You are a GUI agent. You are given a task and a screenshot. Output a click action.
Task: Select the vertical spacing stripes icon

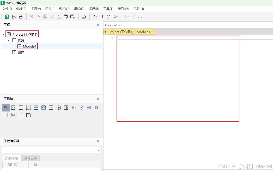[96, 108]
